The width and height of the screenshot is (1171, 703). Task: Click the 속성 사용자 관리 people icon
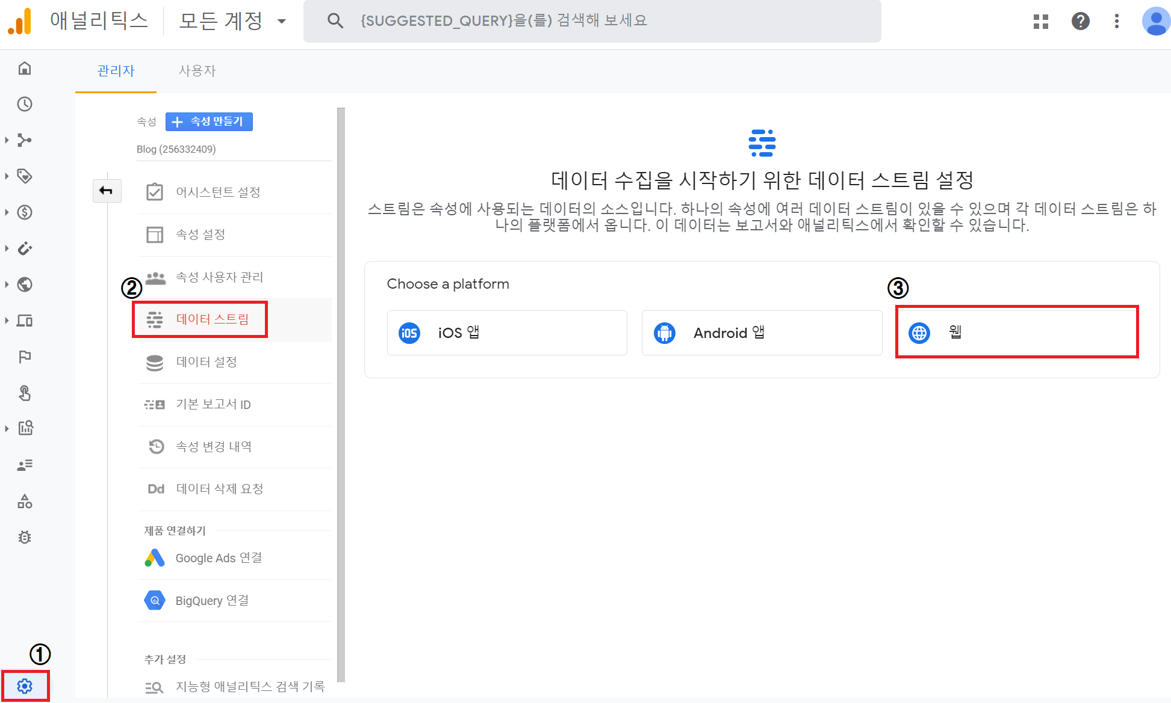[x=155, y=277]
